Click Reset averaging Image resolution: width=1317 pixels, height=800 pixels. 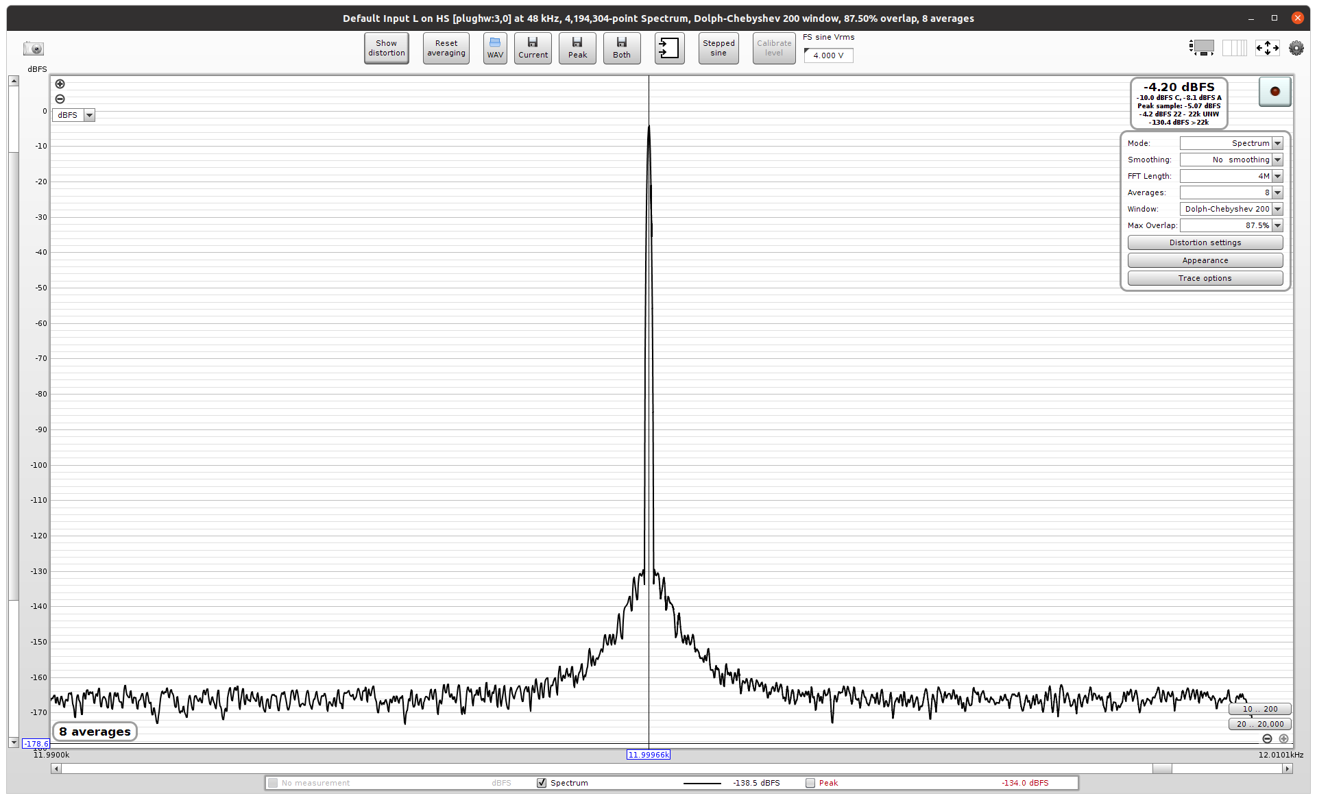446,48
